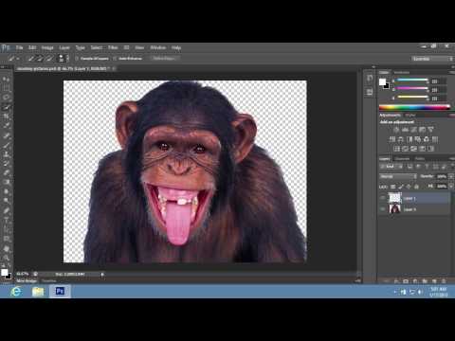Select the Quick Selection tool

7,107
